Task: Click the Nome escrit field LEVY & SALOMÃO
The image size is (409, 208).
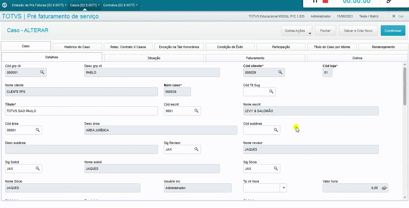Action: click(311, 111)
